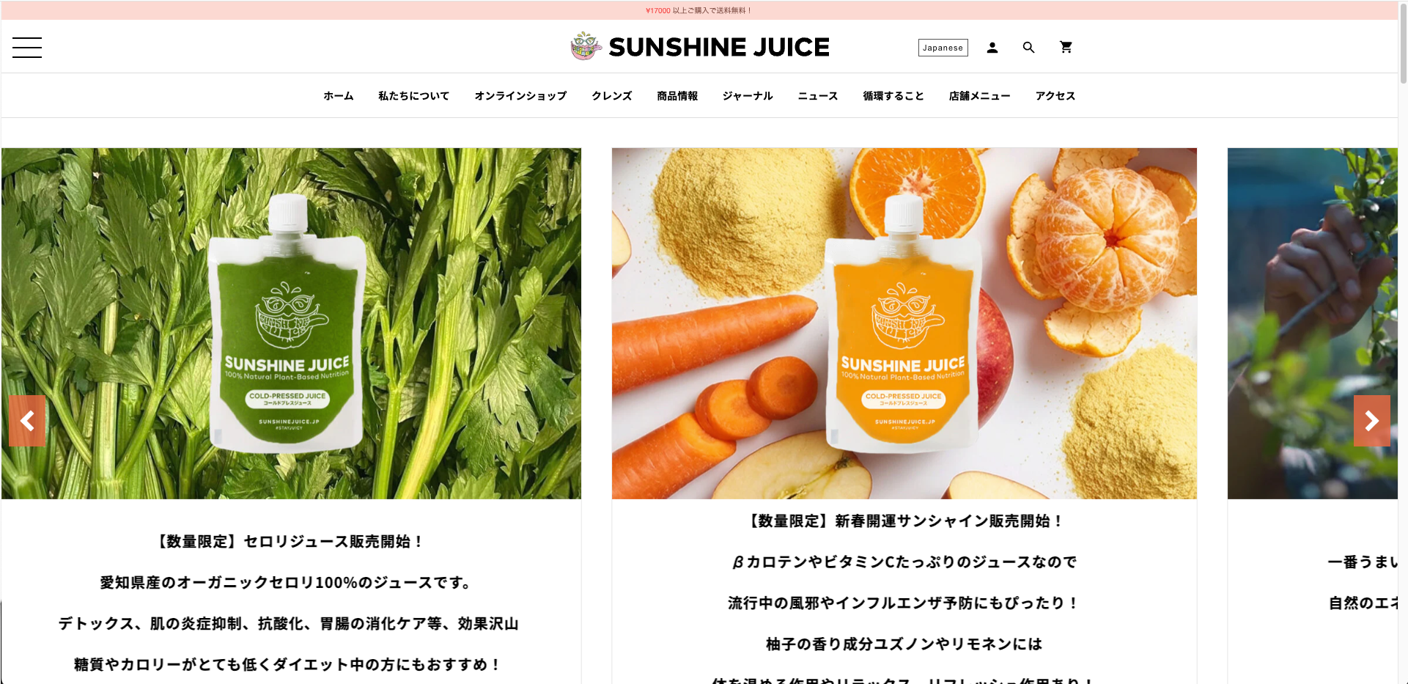Open the celery juice slide image

(291, 323)
